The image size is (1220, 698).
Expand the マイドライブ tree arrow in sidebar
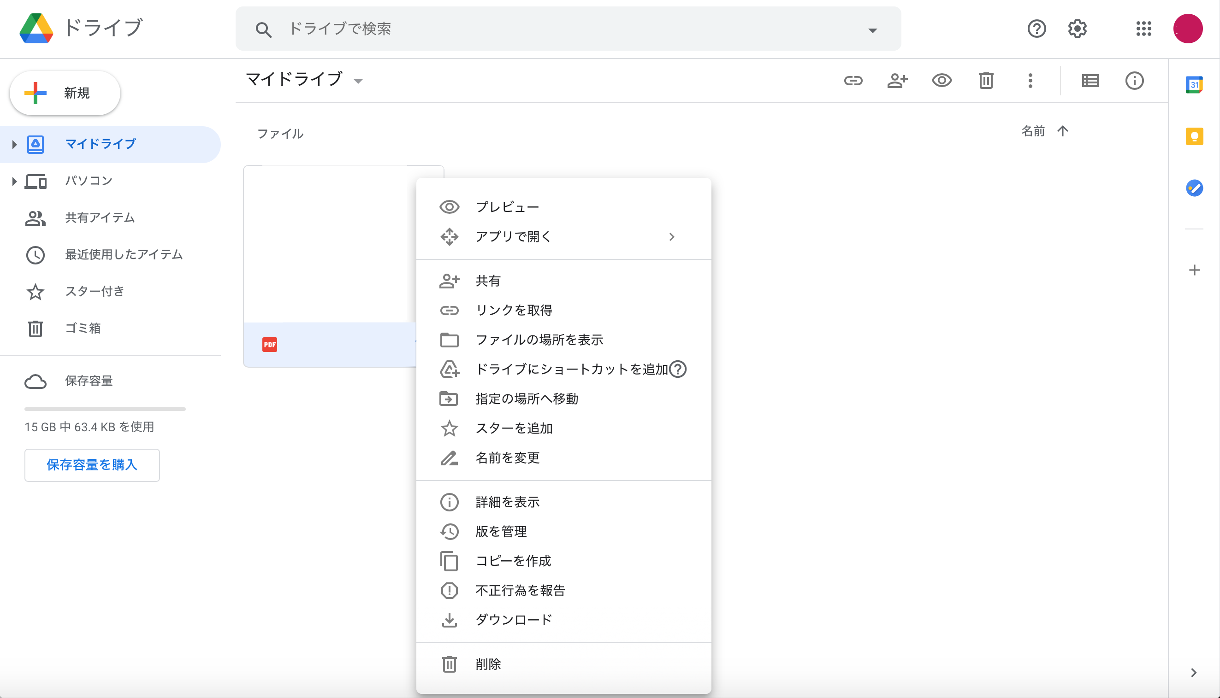point(14,144)
